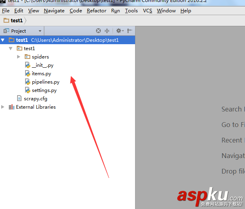Click the dropdown arrow beside the gear icon
The width and height of the screenshot is (245, 209).
[123, 31]
